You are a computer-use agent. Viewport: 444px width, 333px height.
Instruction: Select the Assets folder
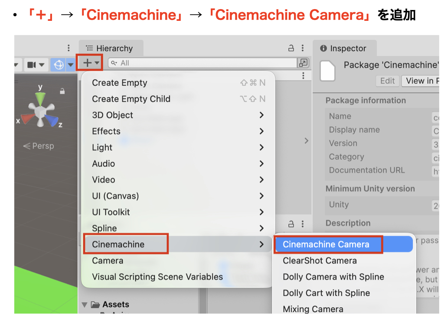(110, 304)
